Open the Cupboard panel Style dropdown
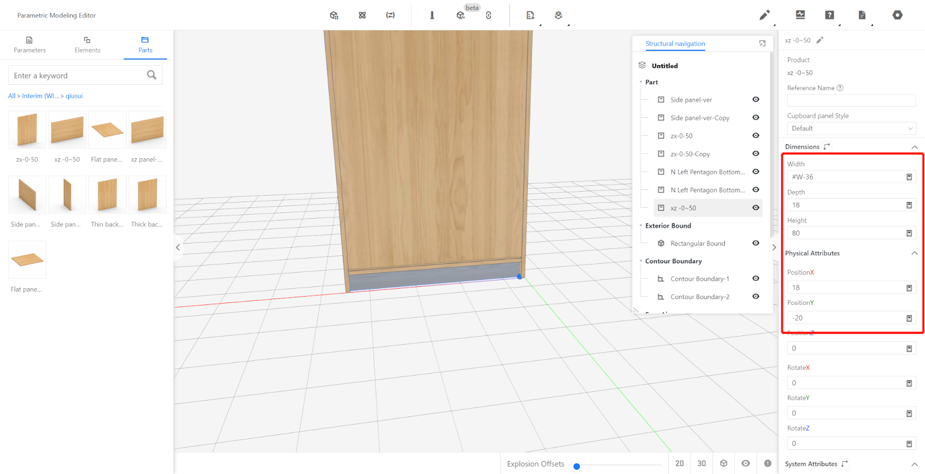The height and width of the screenshot is (474, 925). 851,128
